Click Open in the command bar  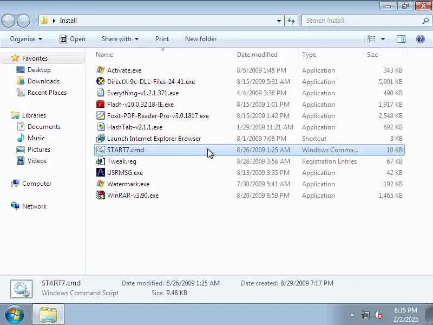point(73,39)
